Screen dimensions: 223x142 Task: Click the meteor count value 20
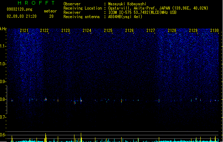[x=51, y=16]
